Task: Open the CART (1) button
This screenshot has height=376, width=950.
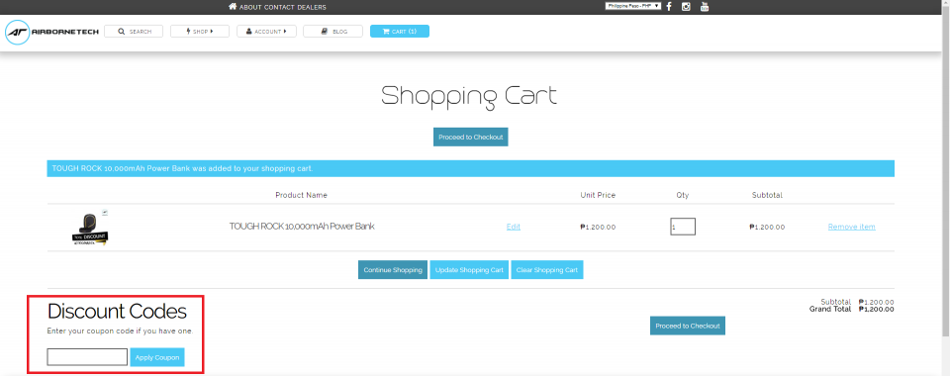Action: 399,32
